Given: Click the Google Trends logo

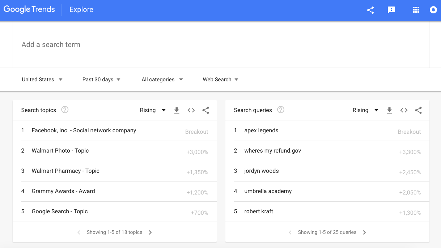Looking at the screenshot, I should pyautogui.click(x=29, y=9).
